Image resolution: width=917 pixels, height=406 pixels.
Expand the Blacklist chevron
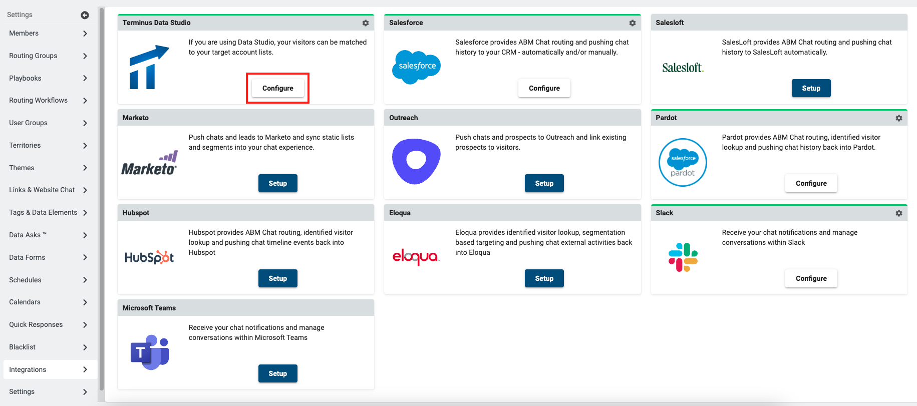(x=85, y=347)
